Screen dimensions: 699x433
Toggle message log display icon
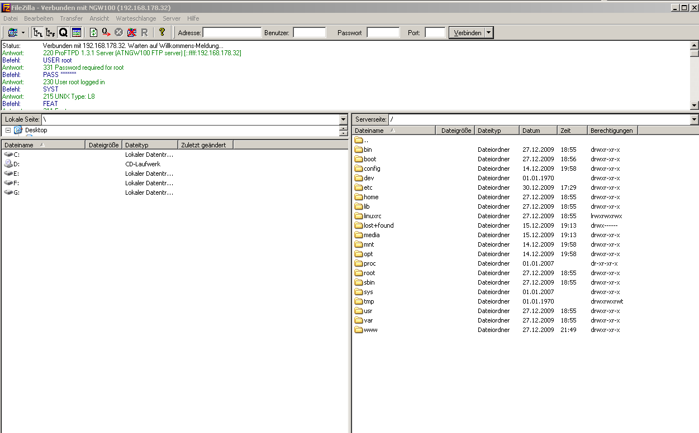coord(77,32)
